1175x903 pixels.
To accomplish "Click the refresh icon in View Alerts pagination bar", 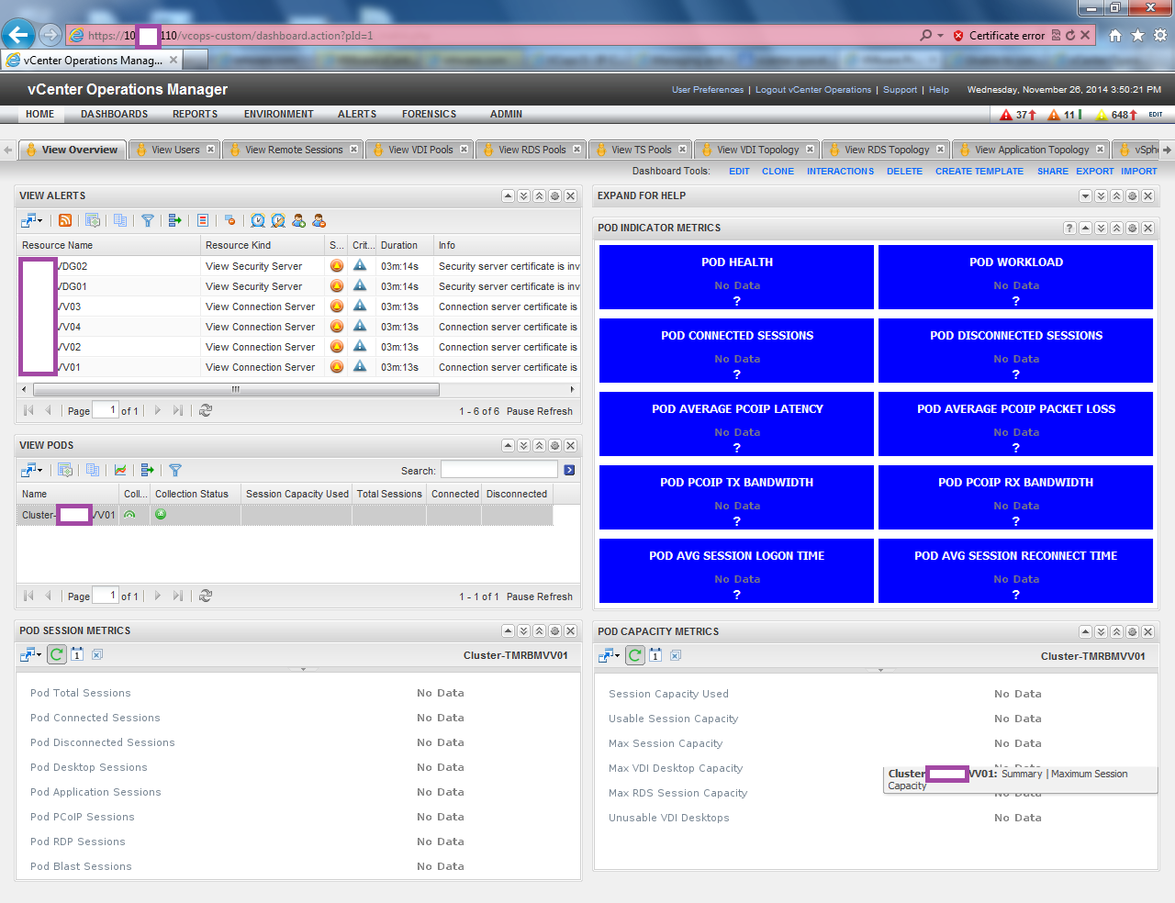I will (x=206, y=411).
